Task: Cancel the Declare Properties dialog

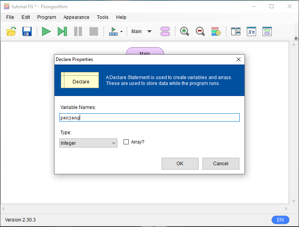Action: [221, 164]
